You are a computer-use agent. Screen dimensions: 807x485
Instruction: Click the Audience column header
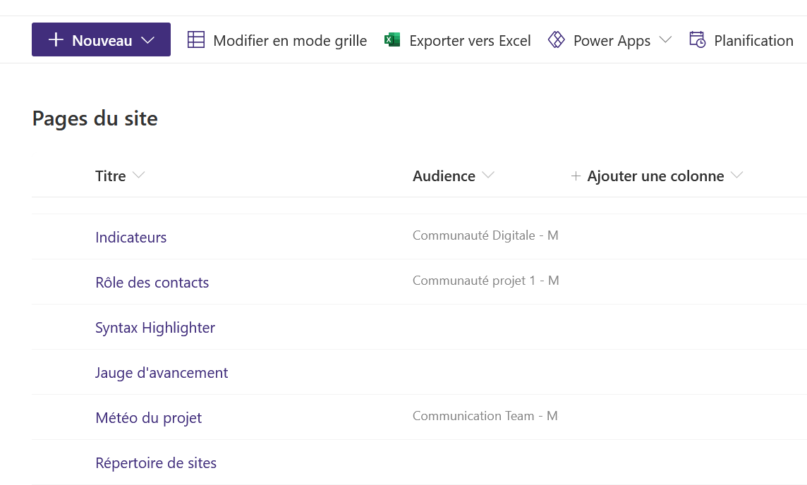444,176
